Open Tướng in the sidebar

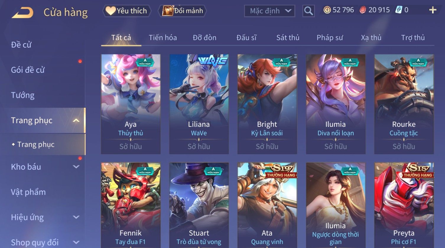[23, 95]
